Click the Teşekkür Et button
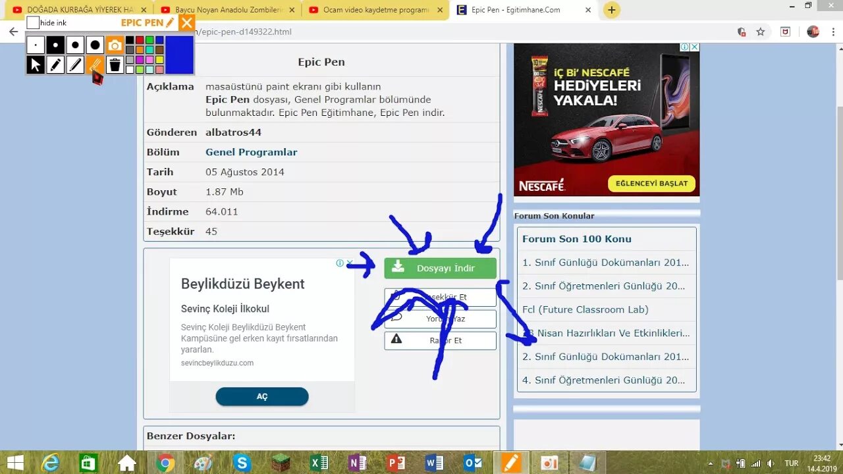This screenshot has height=474, width=843. point(440,298)
